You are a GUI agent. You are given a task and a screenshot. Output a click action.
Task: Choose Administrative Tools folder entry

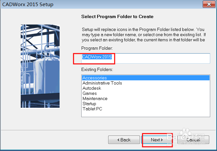click(x=102, y=83)
